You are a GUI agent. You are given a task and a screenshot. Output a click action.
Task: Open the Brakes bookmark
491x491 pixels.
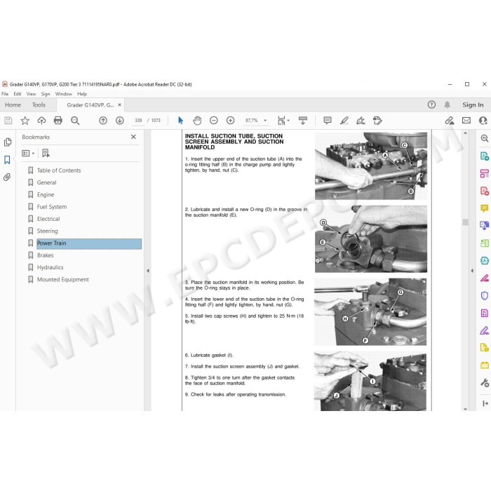pos(45,255)
